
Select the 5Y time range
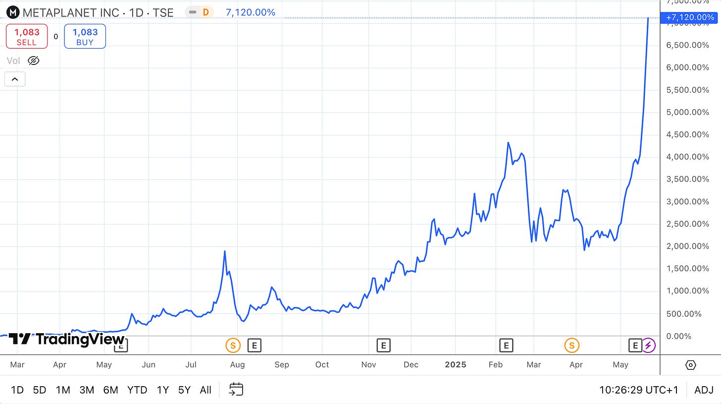(x=184, y=390)
